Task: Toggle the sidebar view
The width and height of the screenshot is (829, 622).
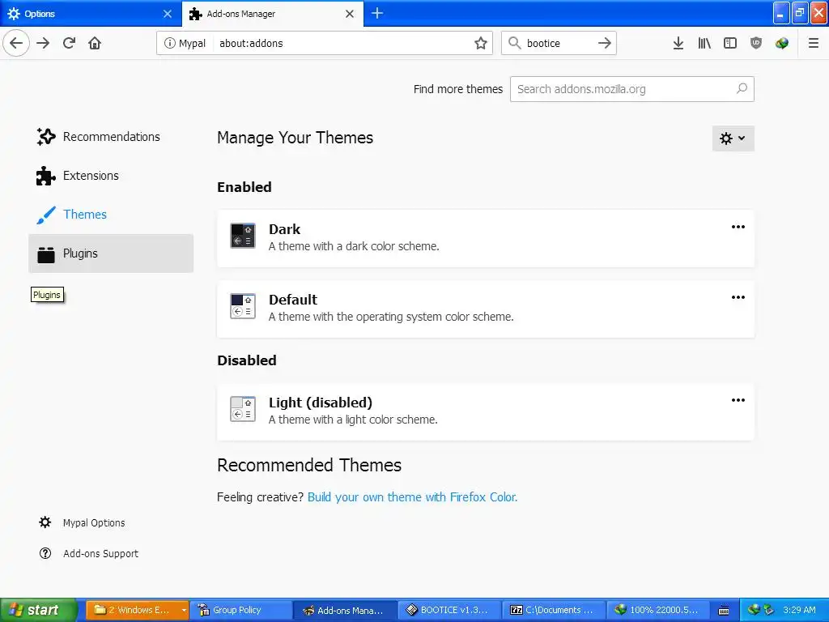Action: 729,43
